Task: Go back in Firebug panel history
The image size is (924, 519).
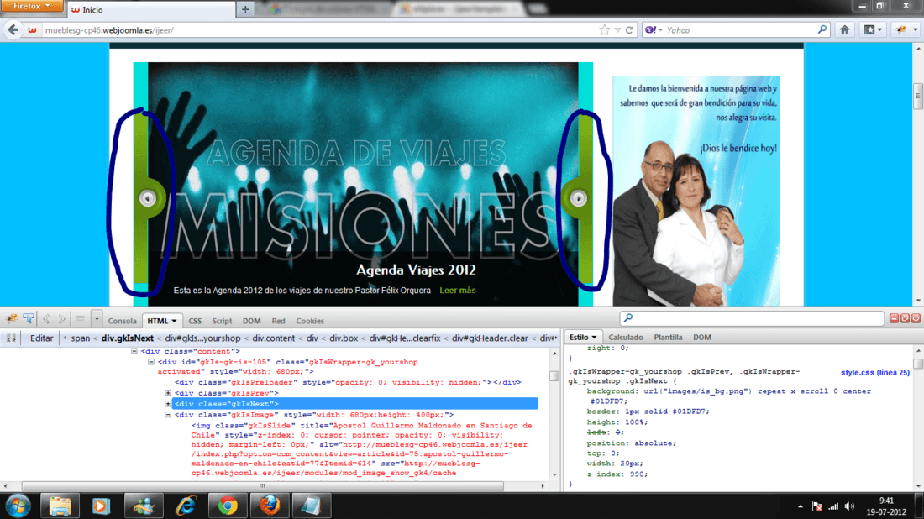Action: point(46,319)
